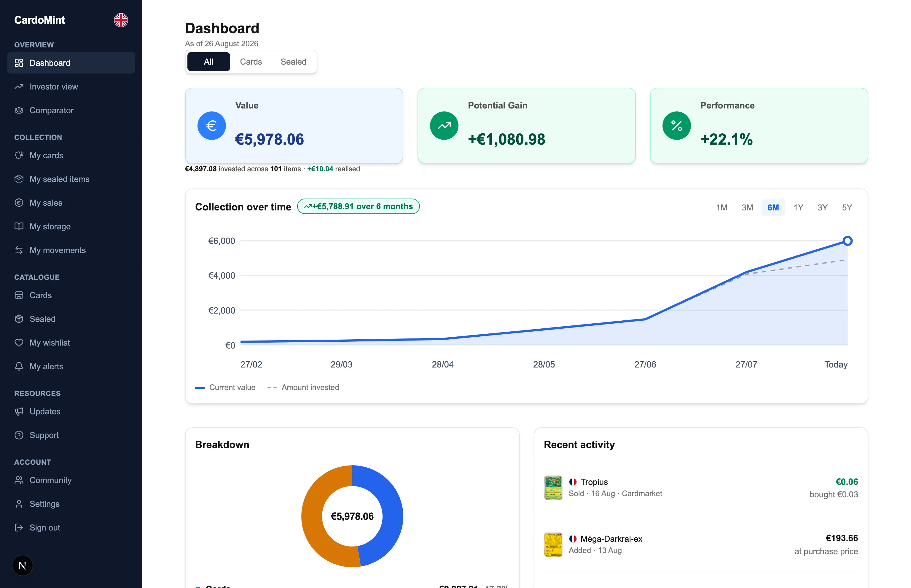
Task: Switch to the Sealed filter tab
Action: coord(293,61)
